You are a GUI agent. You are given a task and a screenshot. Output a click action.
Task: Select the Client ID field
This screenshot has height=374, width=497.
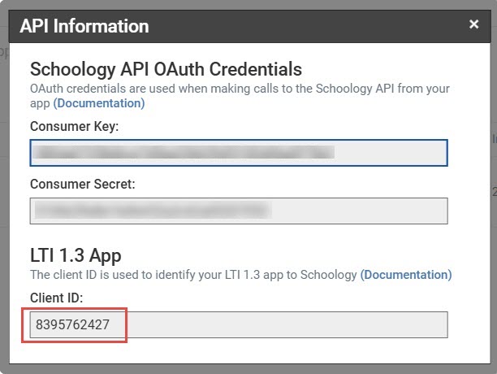239,325
